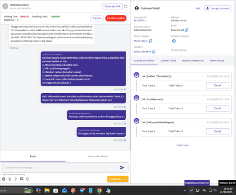
Task: Show hidden system tray icons
Action: click(x=185, y=190)
